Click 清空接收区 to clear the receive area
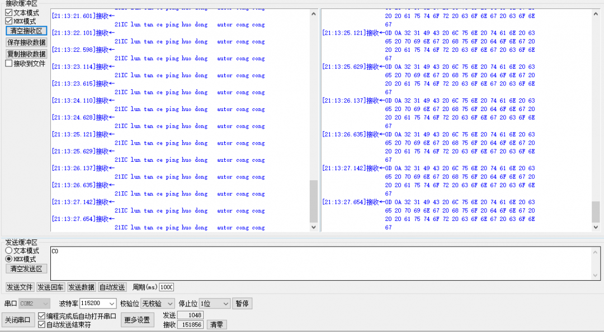604x332 pixels. coord(26,31)
